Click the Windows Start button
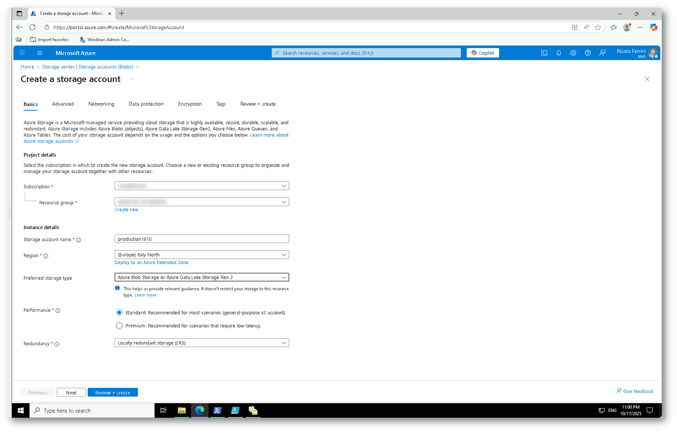 click(x=21, y=410)
